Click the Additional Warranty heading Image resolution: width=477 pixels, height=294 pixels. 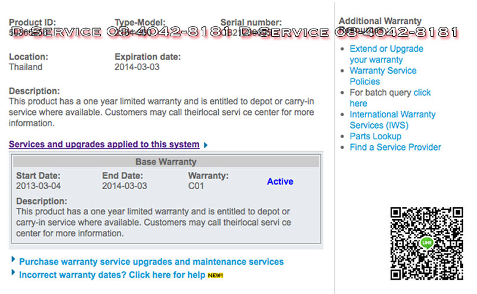(x=380, y=21)
